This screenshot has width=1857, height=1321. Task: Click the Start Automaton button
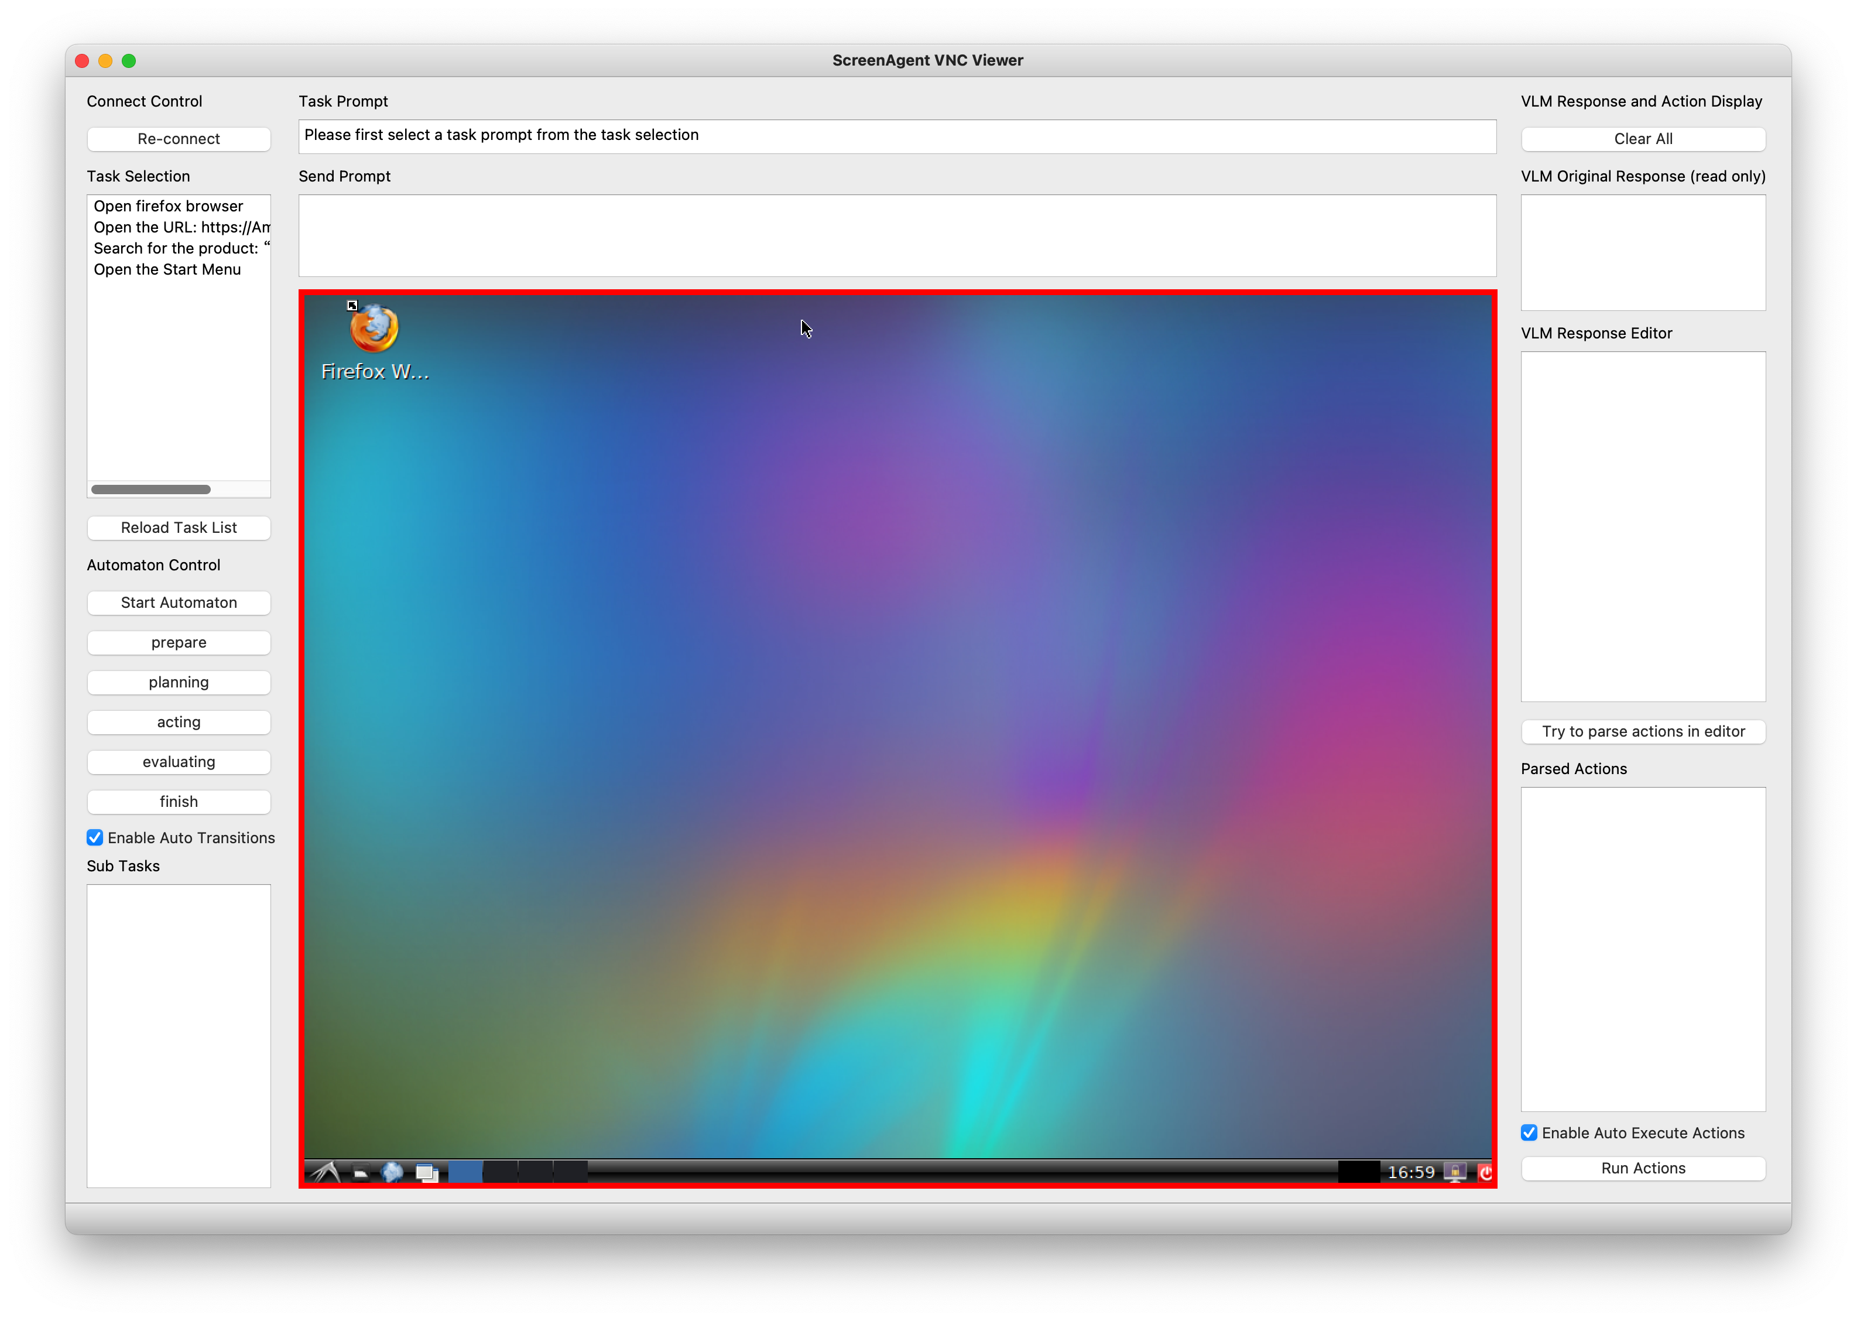[x=179, y=600]
